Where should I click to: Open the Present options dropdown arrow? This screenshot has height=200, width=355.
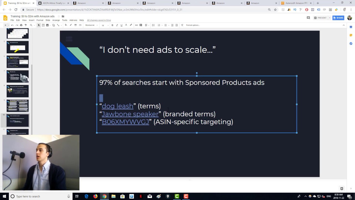point(329,18)
